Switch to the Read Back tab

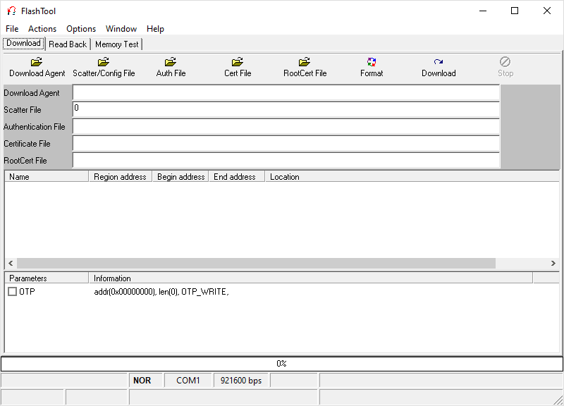[x=68, y=44]
